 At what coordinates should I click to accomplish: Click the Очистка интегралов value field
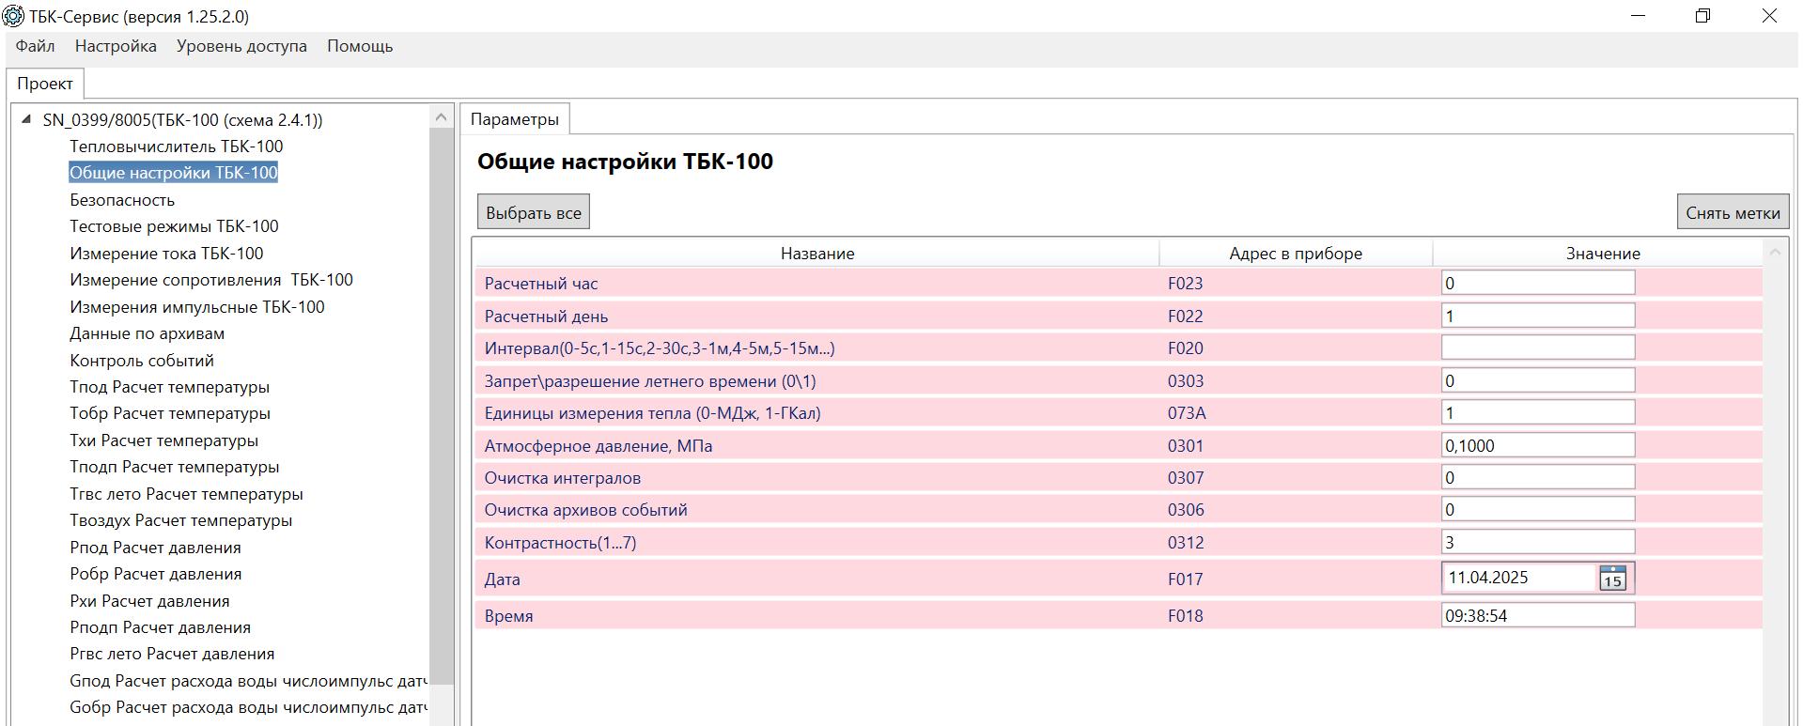[x=1538, y=477]
